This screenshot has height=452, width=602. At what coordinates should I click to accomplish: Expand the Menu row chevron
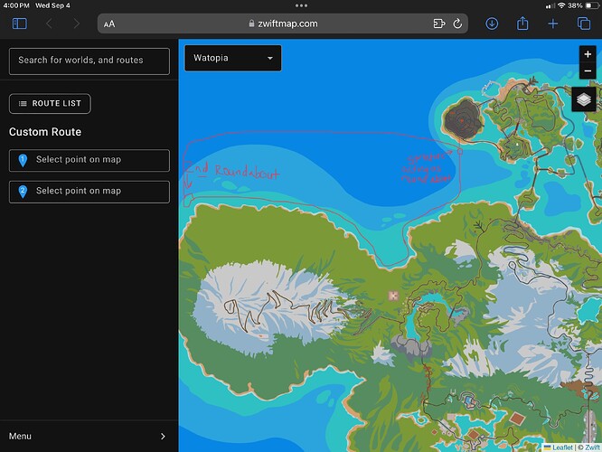point(163,437)
